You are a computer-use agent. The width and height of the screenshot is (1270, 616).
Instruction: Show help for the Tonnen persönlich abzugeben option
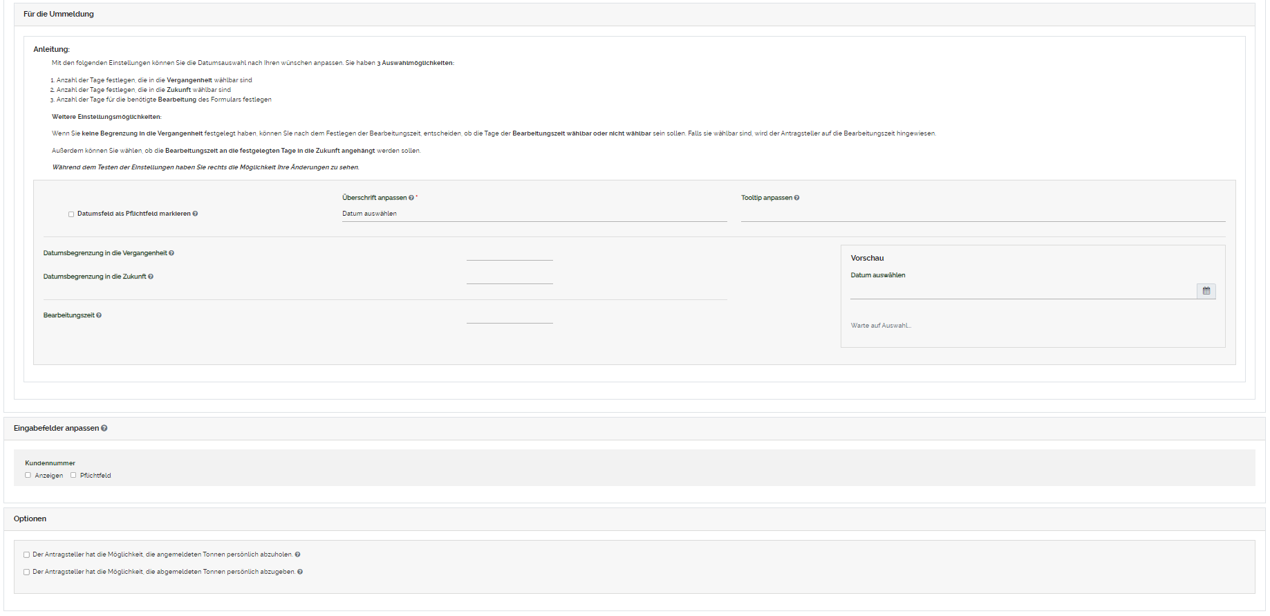300,572
